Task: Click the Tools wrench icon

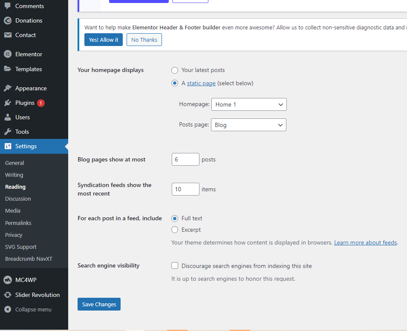Action: click(x=8, y=132)
